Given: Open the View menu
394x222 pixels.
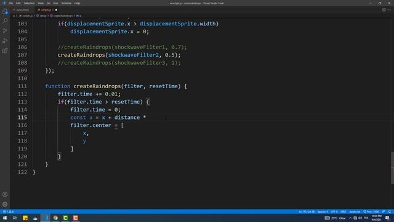Looking at the screenshot, I should coord(41,3).
